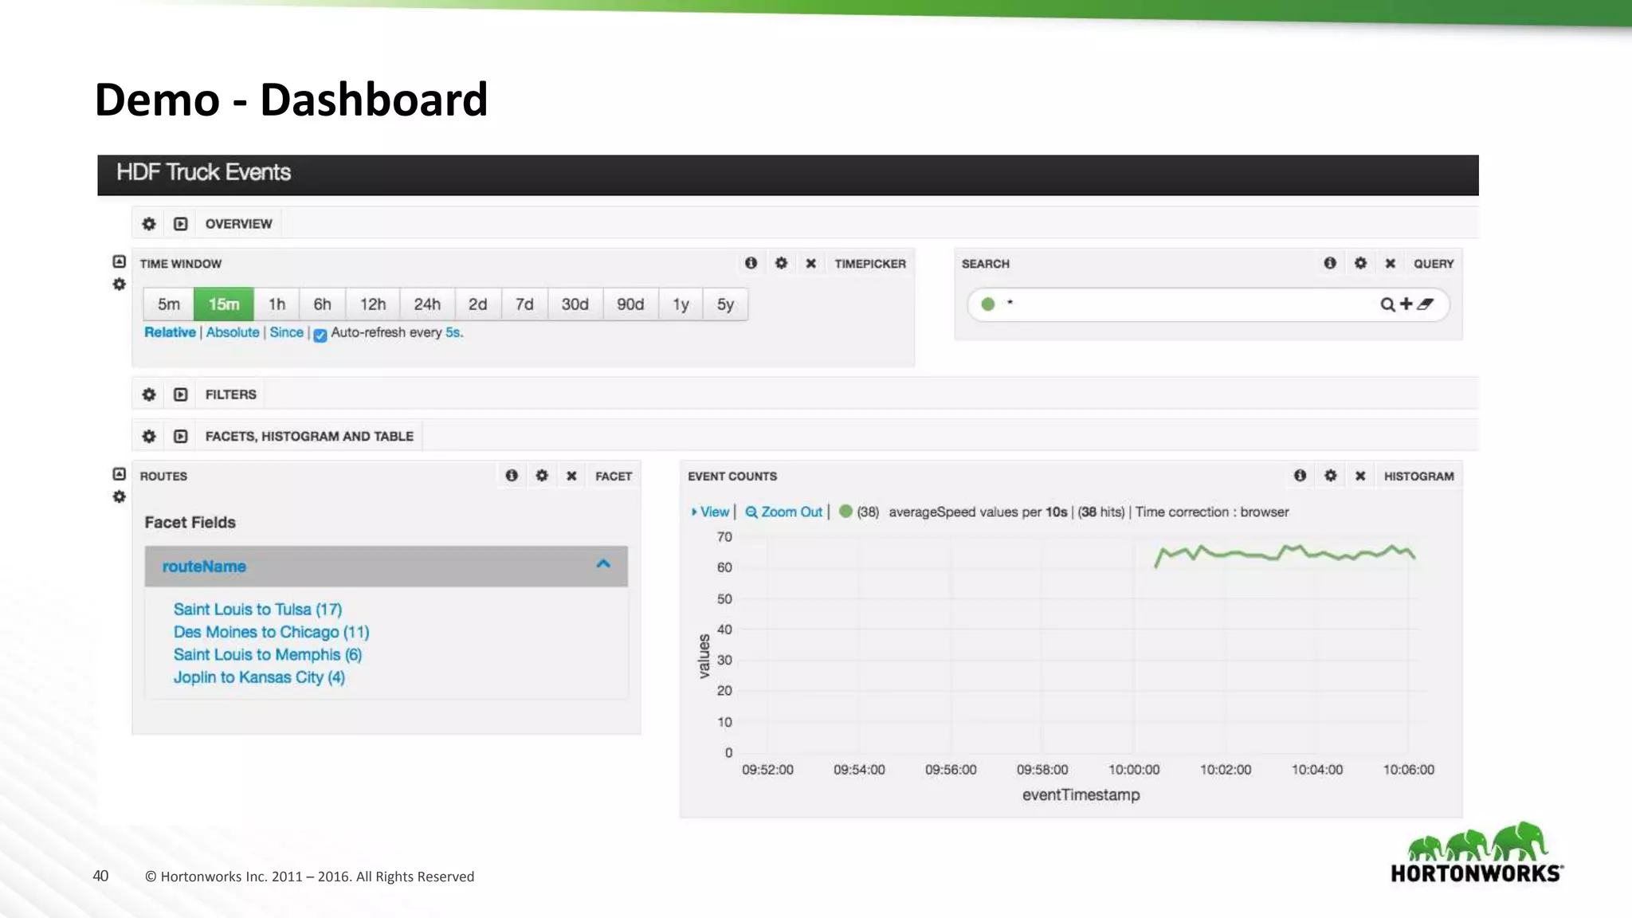Filter by Joplin to Kansas City (4)
The image size is (1632, 918).
(259, 677)
